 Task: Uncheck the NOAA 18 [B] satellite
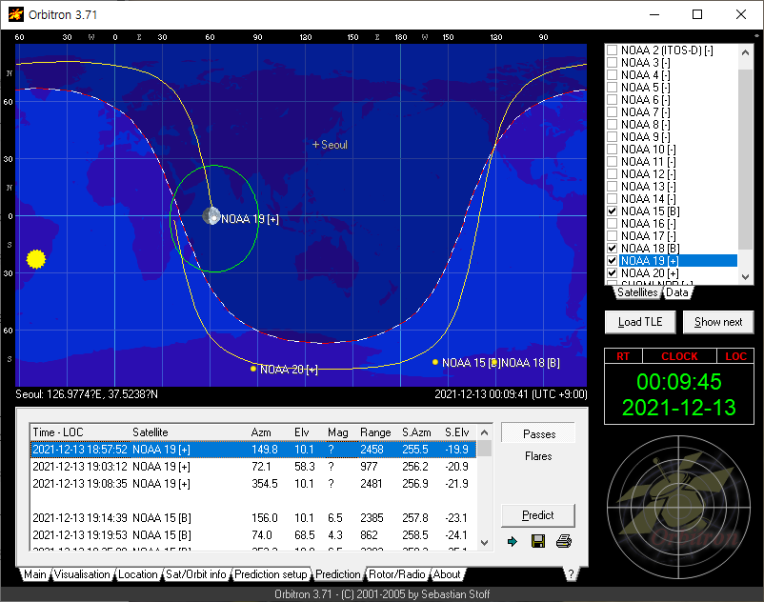[613, 249]
